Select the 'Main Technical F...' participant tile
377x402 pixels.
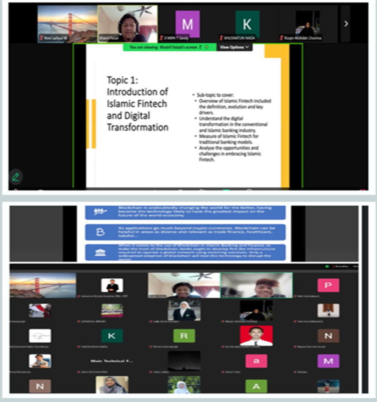point(112,361)
